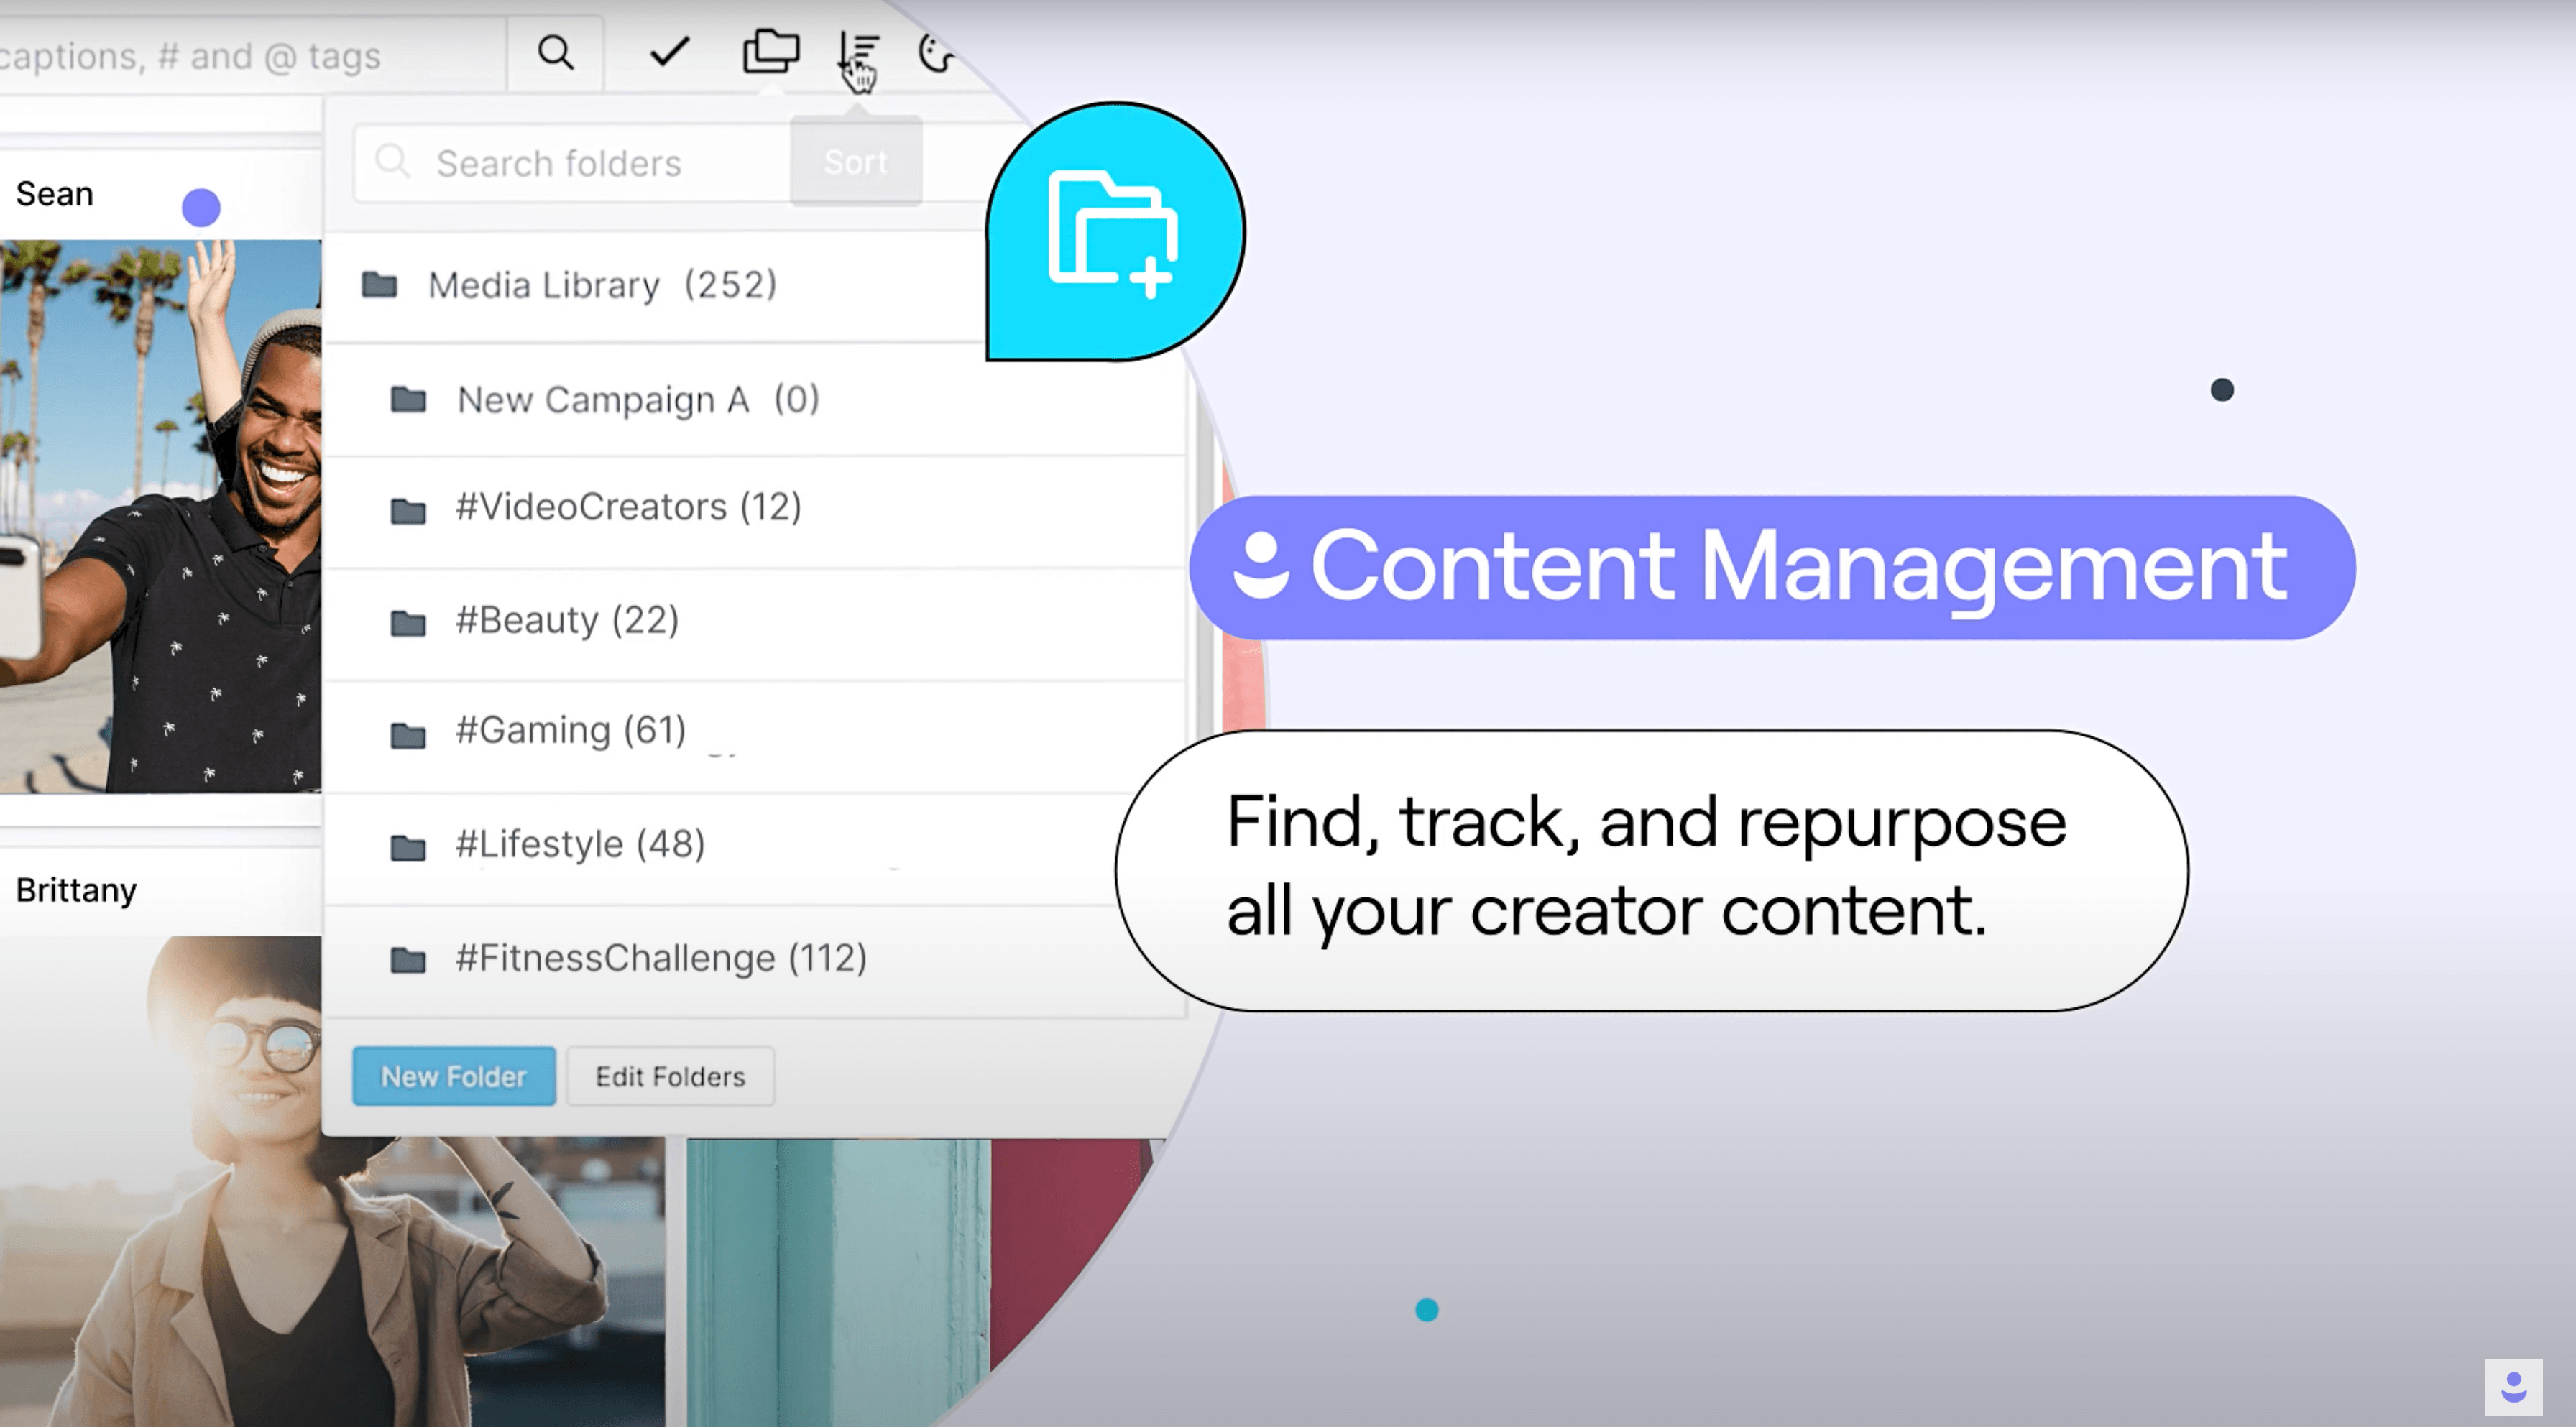Click the New Campaign A folder icon
The image size is (2576, 1427).
point(408,400)
